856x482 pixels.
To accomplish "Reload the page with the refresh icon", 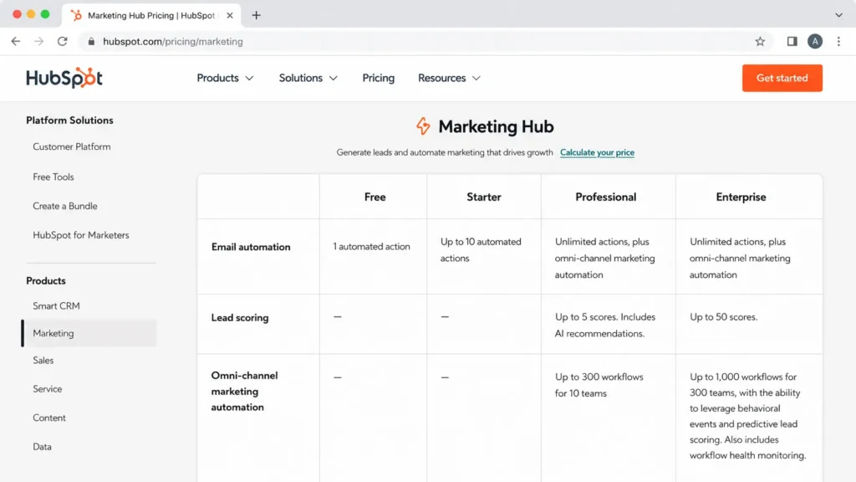I will [x=62, y=42].
